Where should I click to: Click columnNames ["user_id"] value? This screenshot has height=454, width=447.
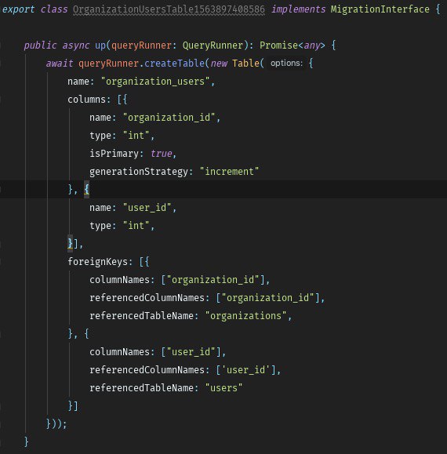pyautogui.click(x=191, y=352)
